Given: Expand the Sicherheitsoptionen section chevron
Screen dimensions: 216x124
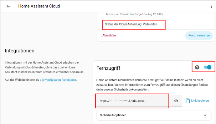Looking at the screenshot, I should pyautogui.click(x=205, y=115).
